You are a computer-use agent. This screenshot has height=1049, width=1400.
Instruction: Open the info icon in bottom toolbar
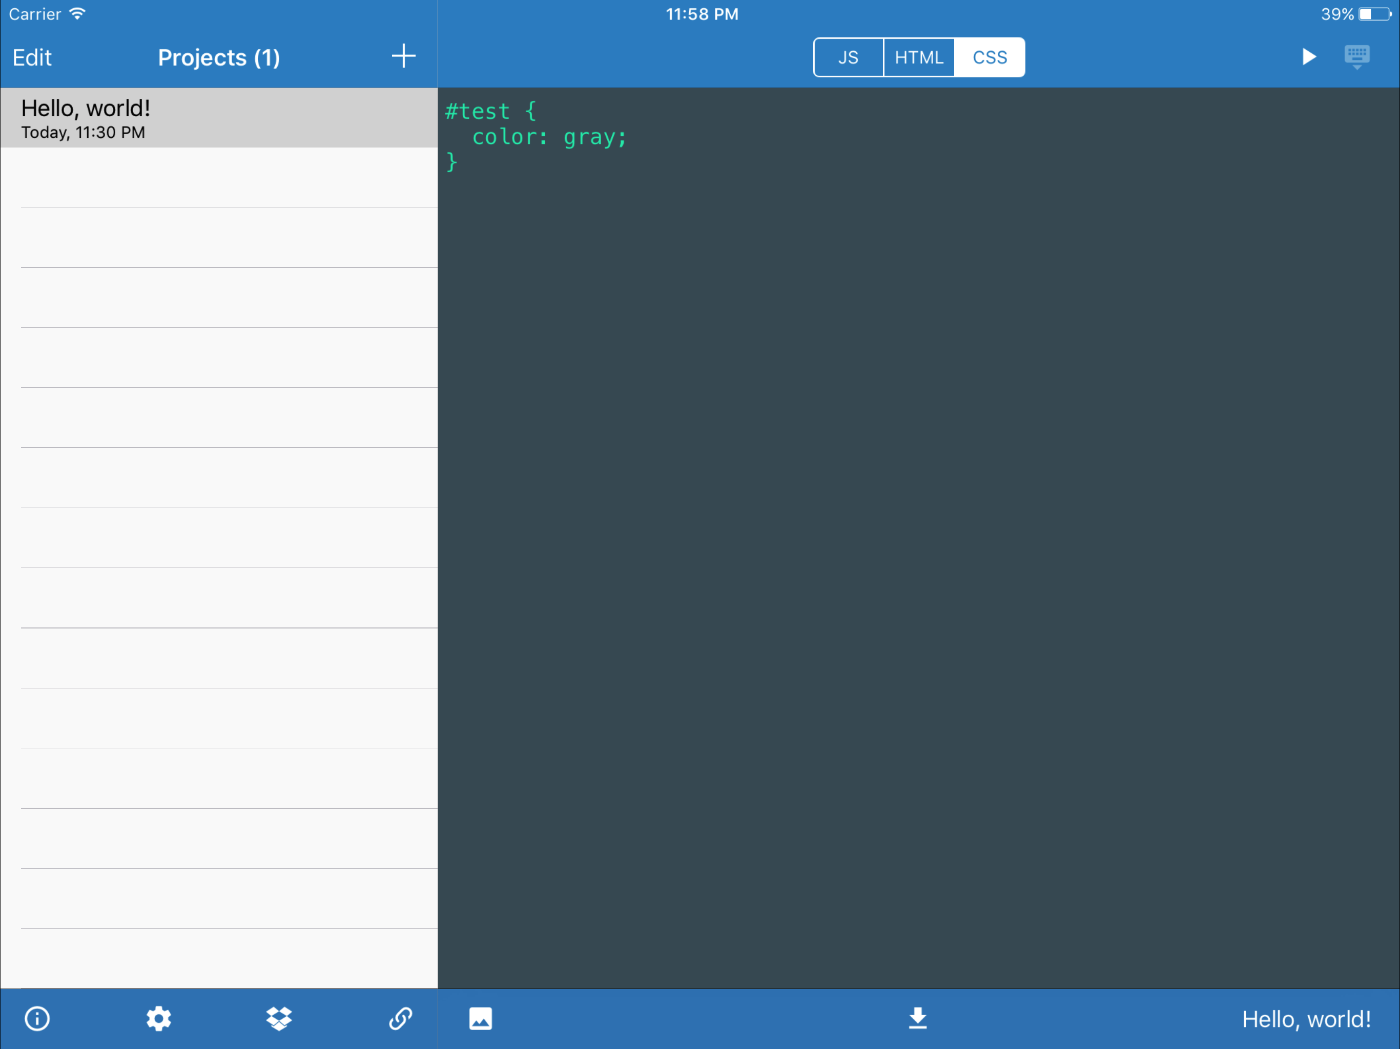coord(37,1019)
